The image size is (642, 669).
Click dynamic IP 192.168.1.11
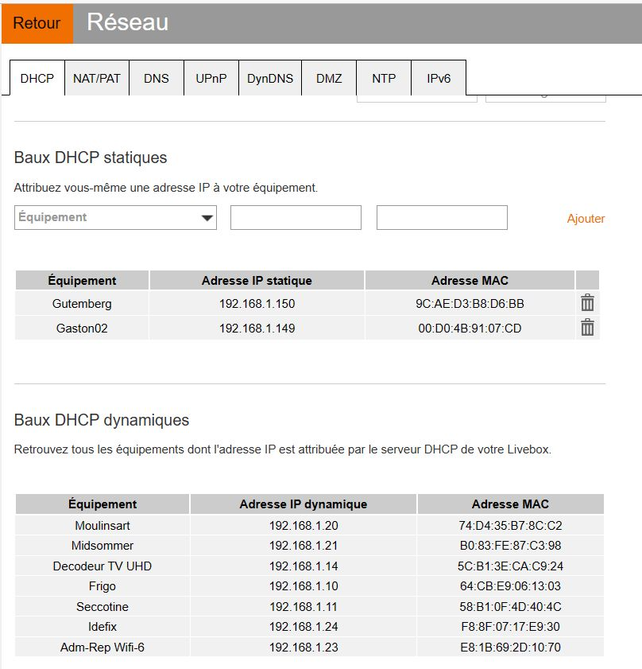click(304, 606)
